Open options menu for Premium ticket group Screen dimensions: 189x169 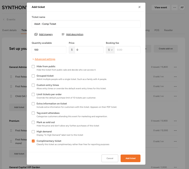click(x=175, y=121)
